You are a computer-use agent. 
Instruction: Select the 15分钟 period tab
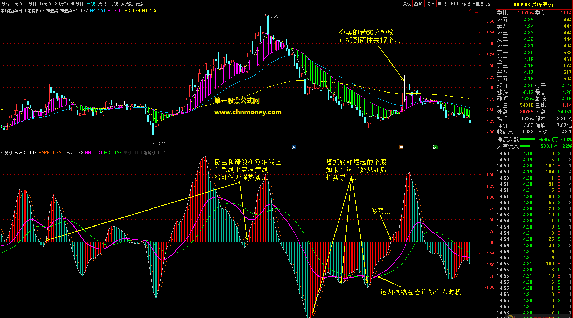pyautogui.click(x=46, y=4)
